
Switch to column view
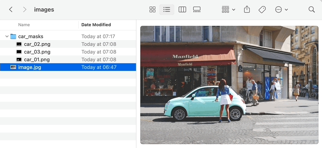tap(182, 9)
